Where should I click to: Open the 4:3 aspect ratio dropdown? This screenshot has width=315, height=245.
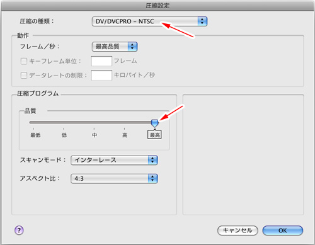coord(114,178)
